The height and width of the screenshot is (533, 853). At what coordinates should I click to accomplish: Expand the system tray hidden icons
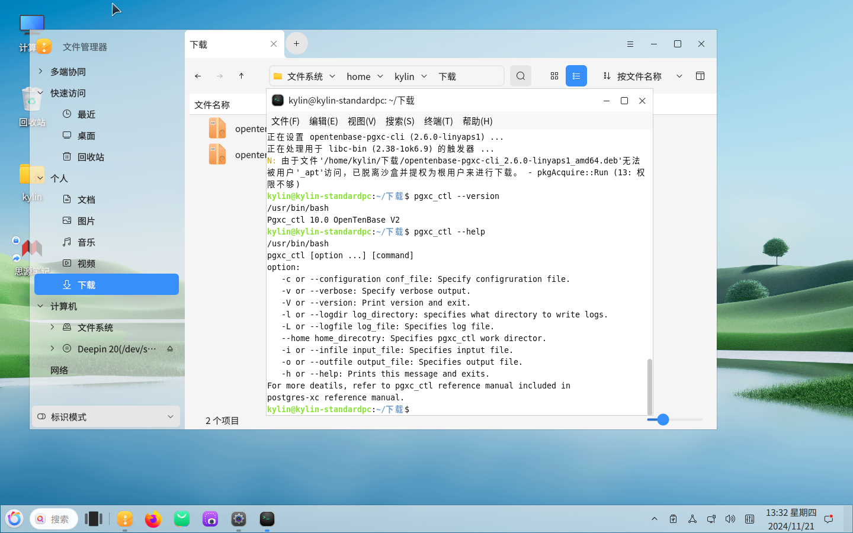click(655, 519)
